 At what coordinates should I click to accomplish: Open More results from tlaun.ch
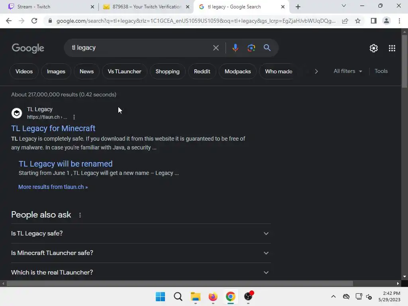point(53,187)
